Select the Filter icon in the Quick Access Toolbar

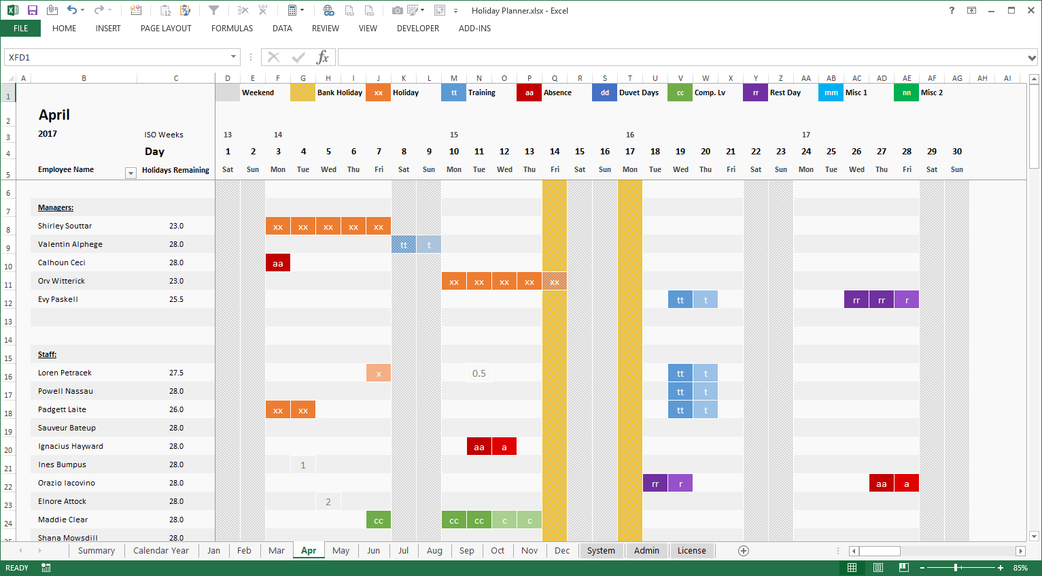[x=213, y=10]
